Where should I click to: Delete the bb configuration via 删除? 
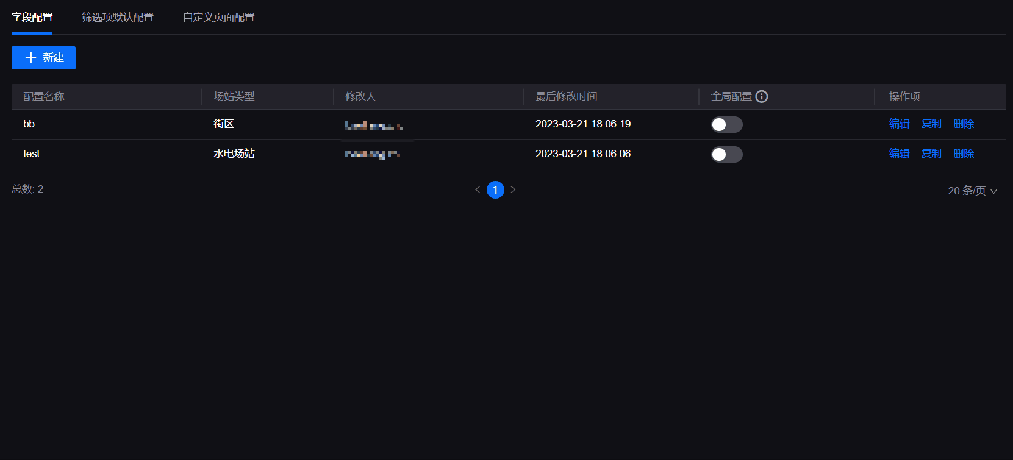(x=964, y=124)
